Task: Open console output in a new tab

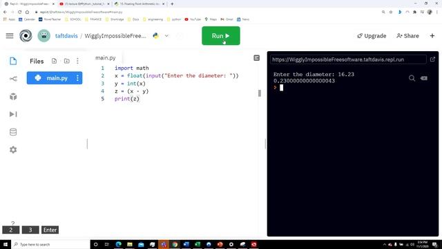Action: click(432, 59)
